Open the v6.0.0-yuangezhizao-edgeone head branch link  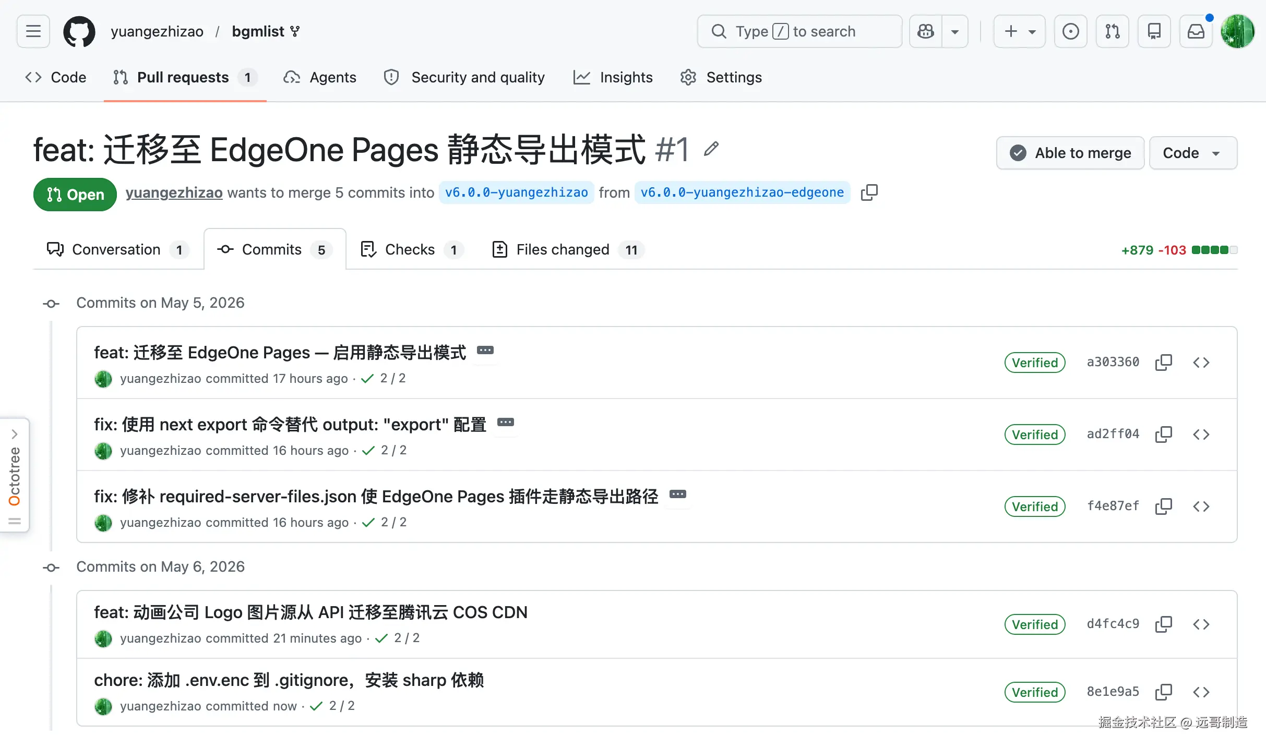click(742, 192)
